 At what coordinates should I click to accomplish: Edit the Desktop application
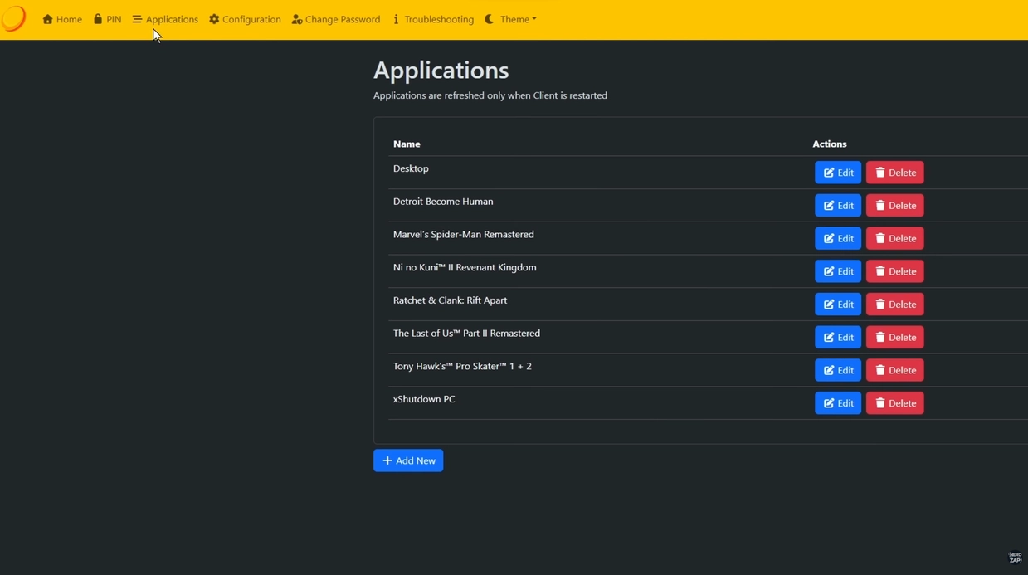(838, 173)
